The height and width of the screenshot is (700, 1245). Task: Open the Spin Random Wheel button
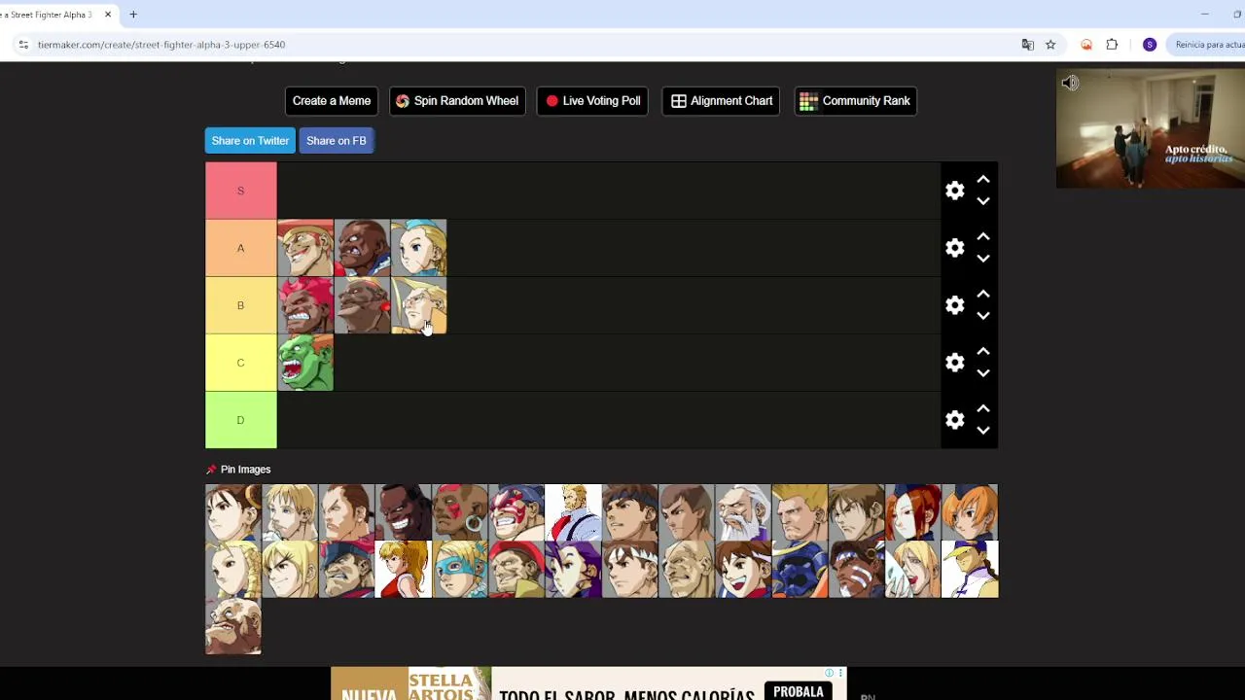(457, 101)
